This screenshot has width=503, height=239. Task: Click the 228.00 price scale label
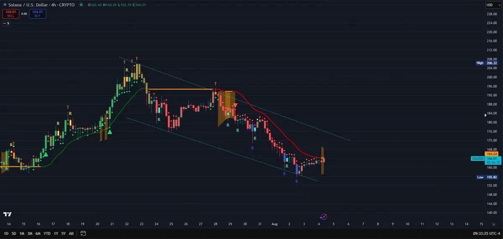click(491, 14)
